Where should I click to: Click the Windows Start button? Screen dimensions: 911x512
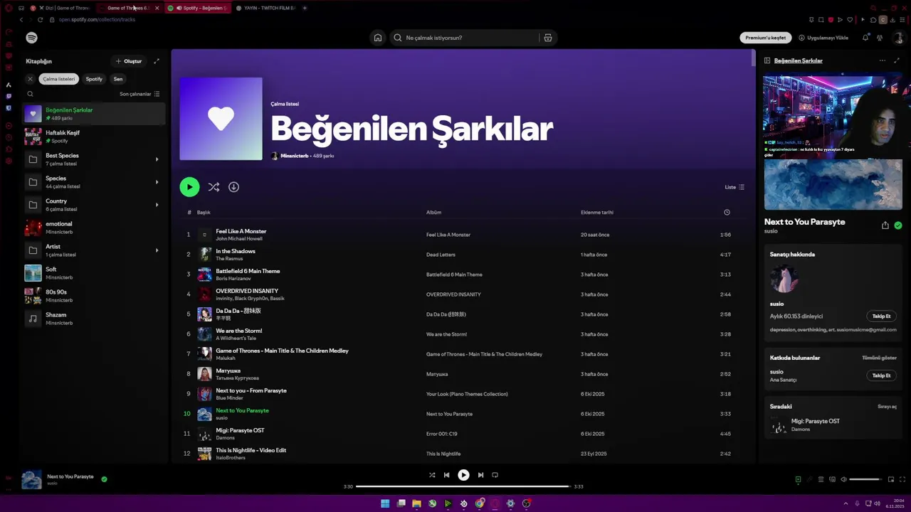coord(385,503)
